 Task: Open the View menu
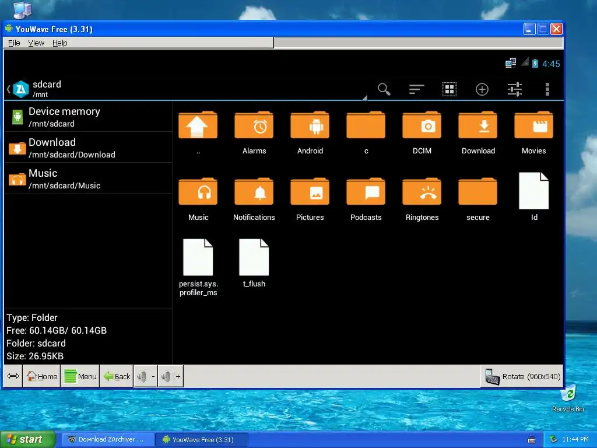tap(36, 43)
